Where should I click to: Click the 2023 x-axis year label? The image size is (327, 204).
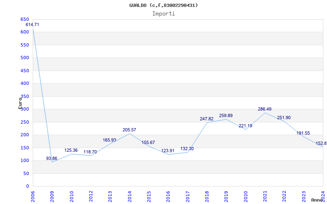(304, 196)
